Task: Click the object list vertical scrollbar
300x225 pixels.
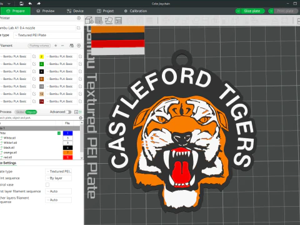Action: click(x=81, y=140)
